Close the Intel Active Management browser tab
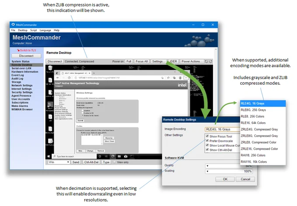Viewport: 297px width, 206px height. (x=90, y=73)
